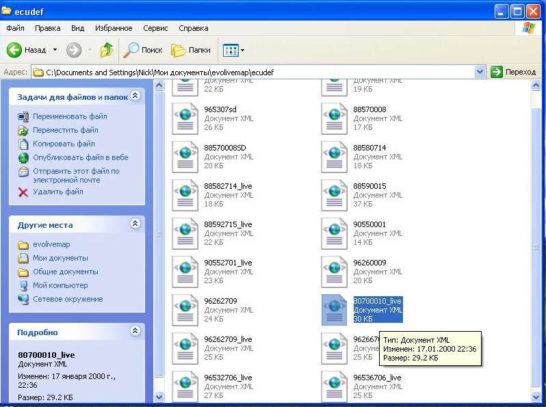Click the Rename file (Переименовать файл) link

click(70, 116)
